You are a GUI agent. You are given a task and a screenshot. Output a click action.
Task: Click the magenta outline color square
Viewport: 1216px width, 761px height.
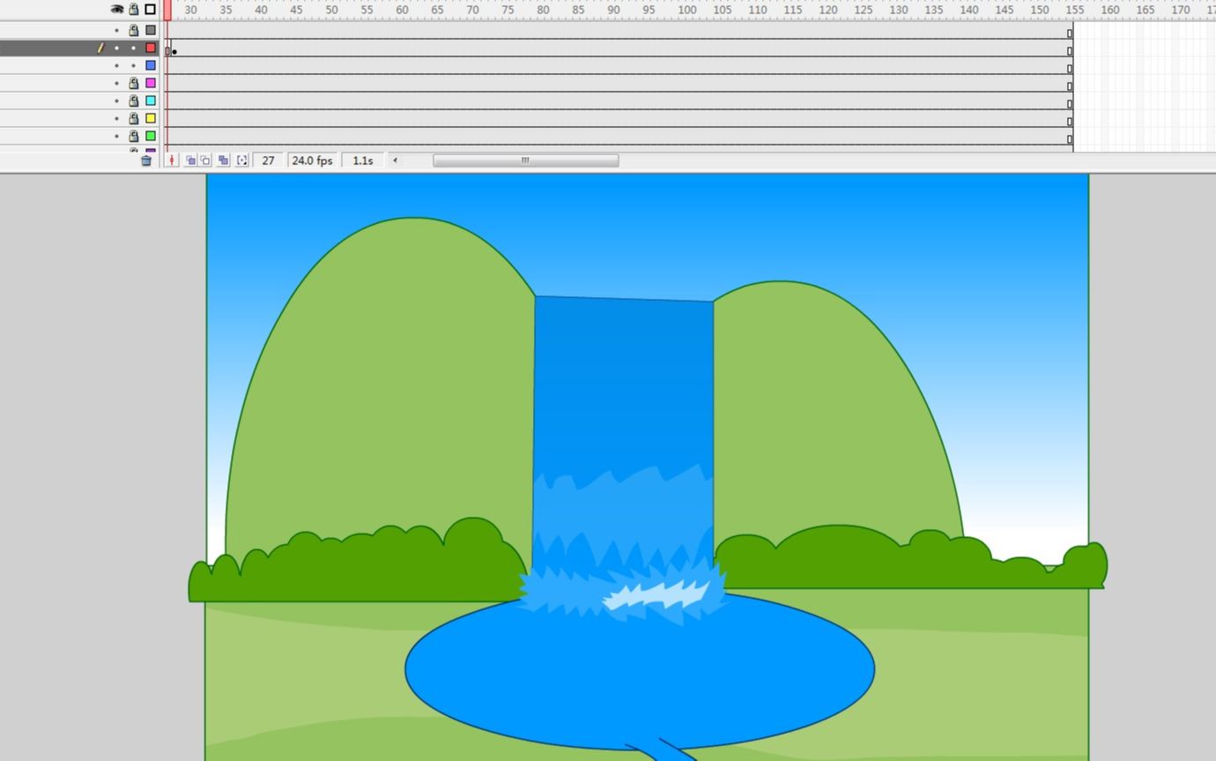(x=151, y=83)
